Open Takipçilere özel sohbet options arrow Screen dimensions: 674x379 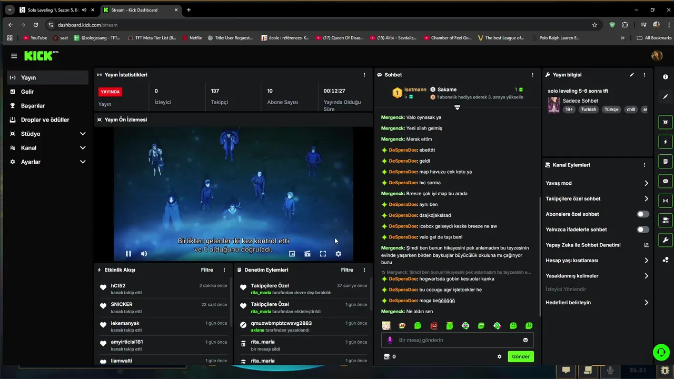pyautogui.click(x=646, y=198)
